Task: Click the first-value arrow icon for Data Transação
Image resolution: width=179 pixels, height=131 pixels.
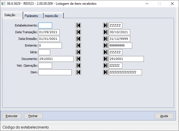Action: pyautogui.click(x=78, y=32)
